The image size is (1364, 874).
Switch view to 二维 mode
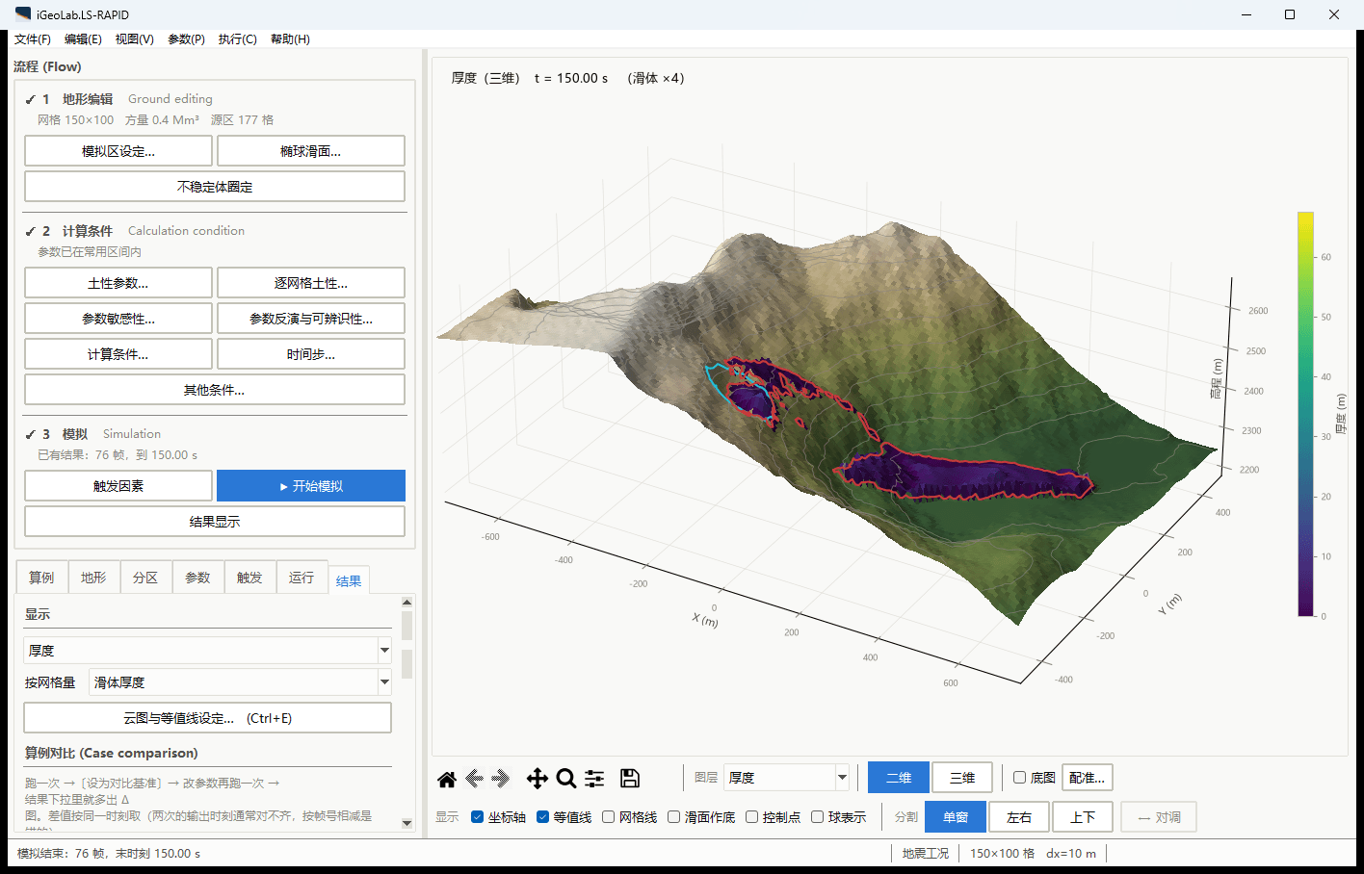click(x=899, y=778)
